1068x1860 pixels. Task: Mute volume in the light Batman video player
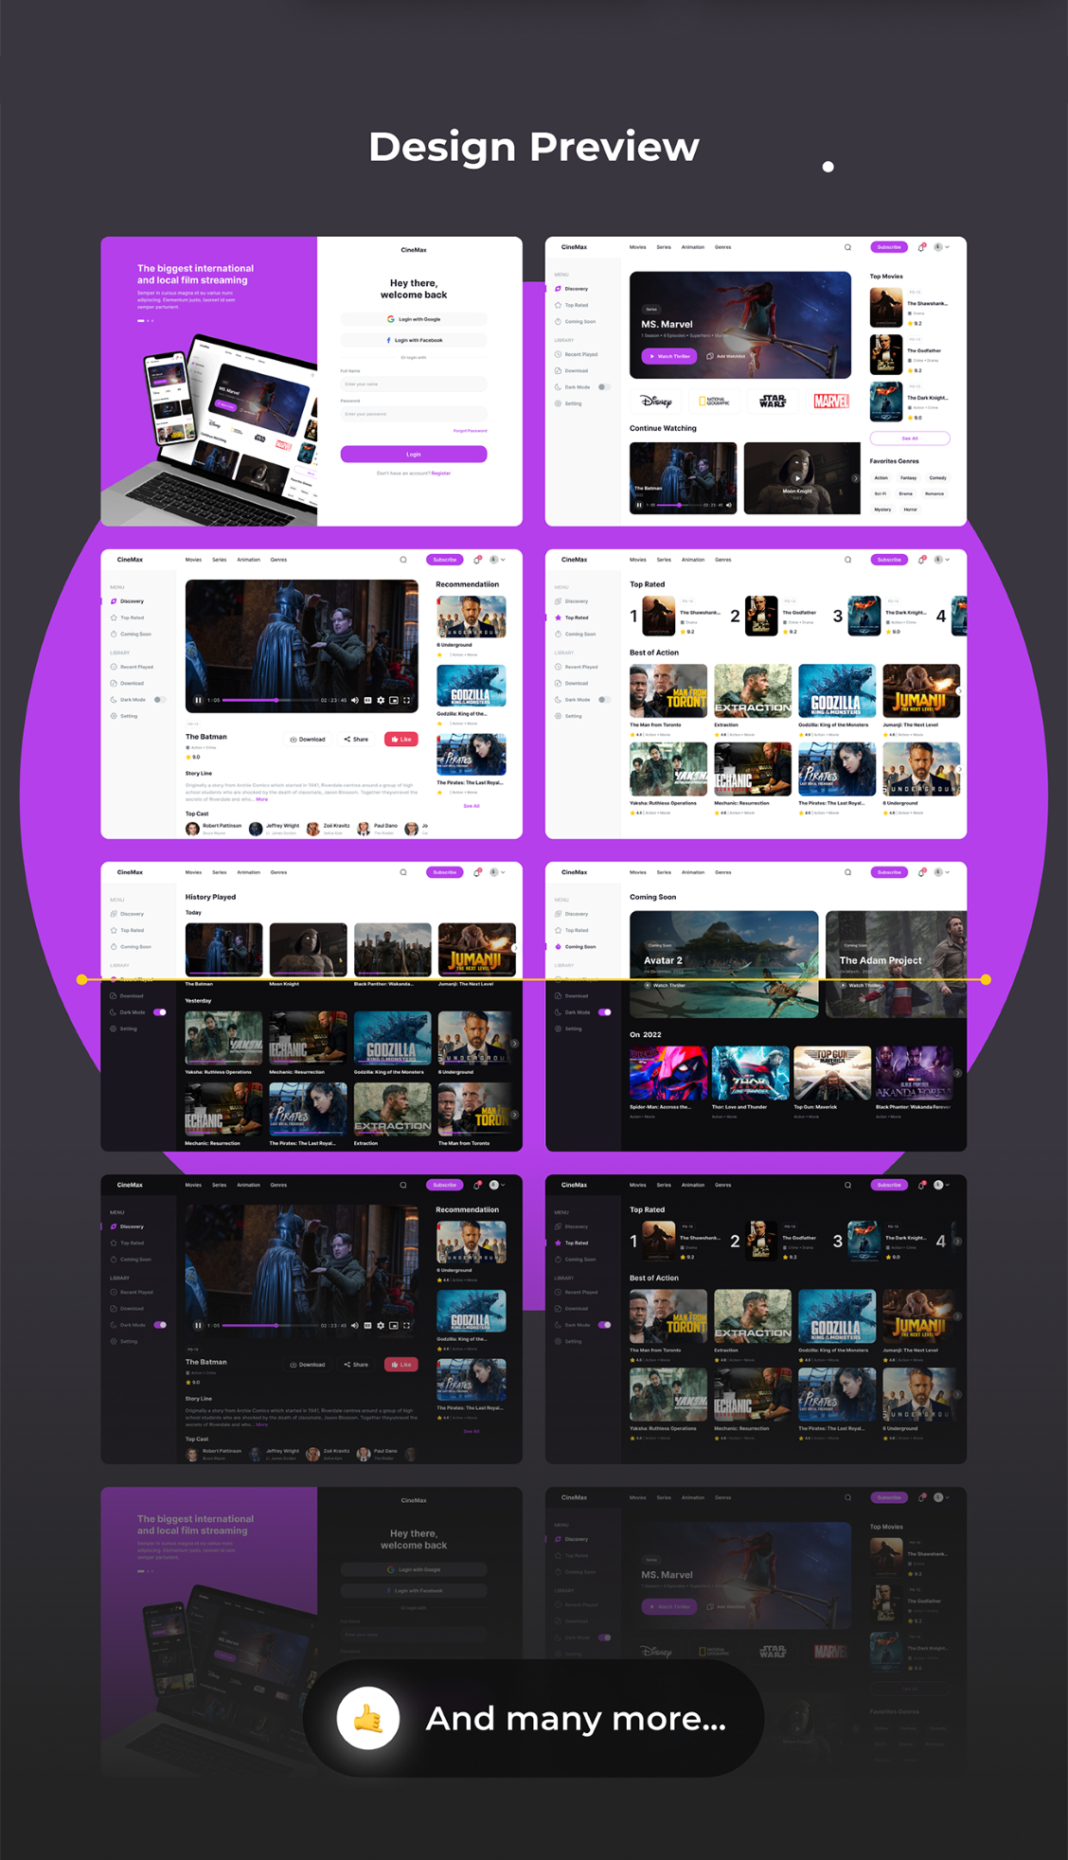[x=355, y=701]
